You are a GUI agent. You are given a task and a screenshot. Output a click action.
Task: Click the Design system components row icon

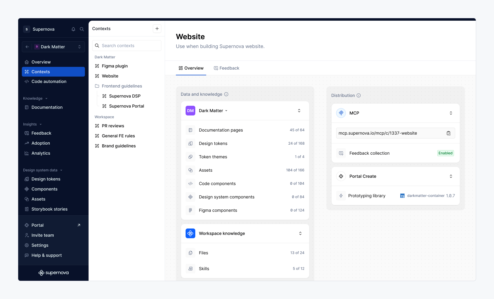(190, 197)
